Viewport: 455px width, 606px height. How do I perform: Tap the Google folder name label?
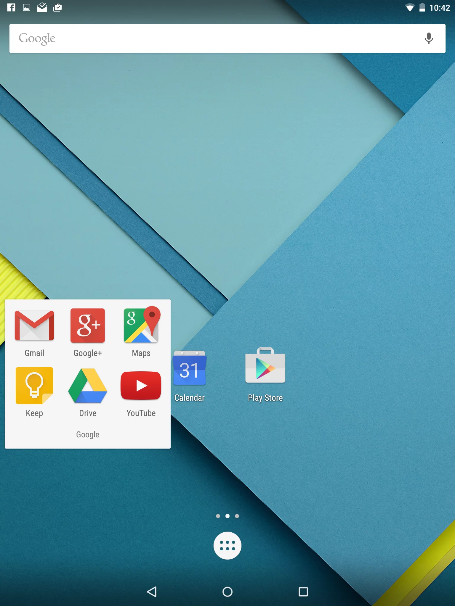[88, 434]
